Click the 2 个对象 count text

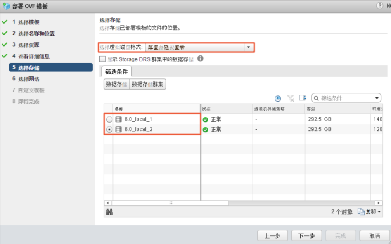pyautogui.click(x=342, y=211)
